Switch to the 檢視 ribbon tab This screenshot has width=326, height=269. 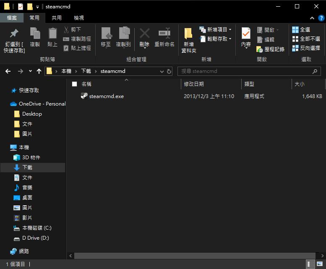click(x=79, y=18)
